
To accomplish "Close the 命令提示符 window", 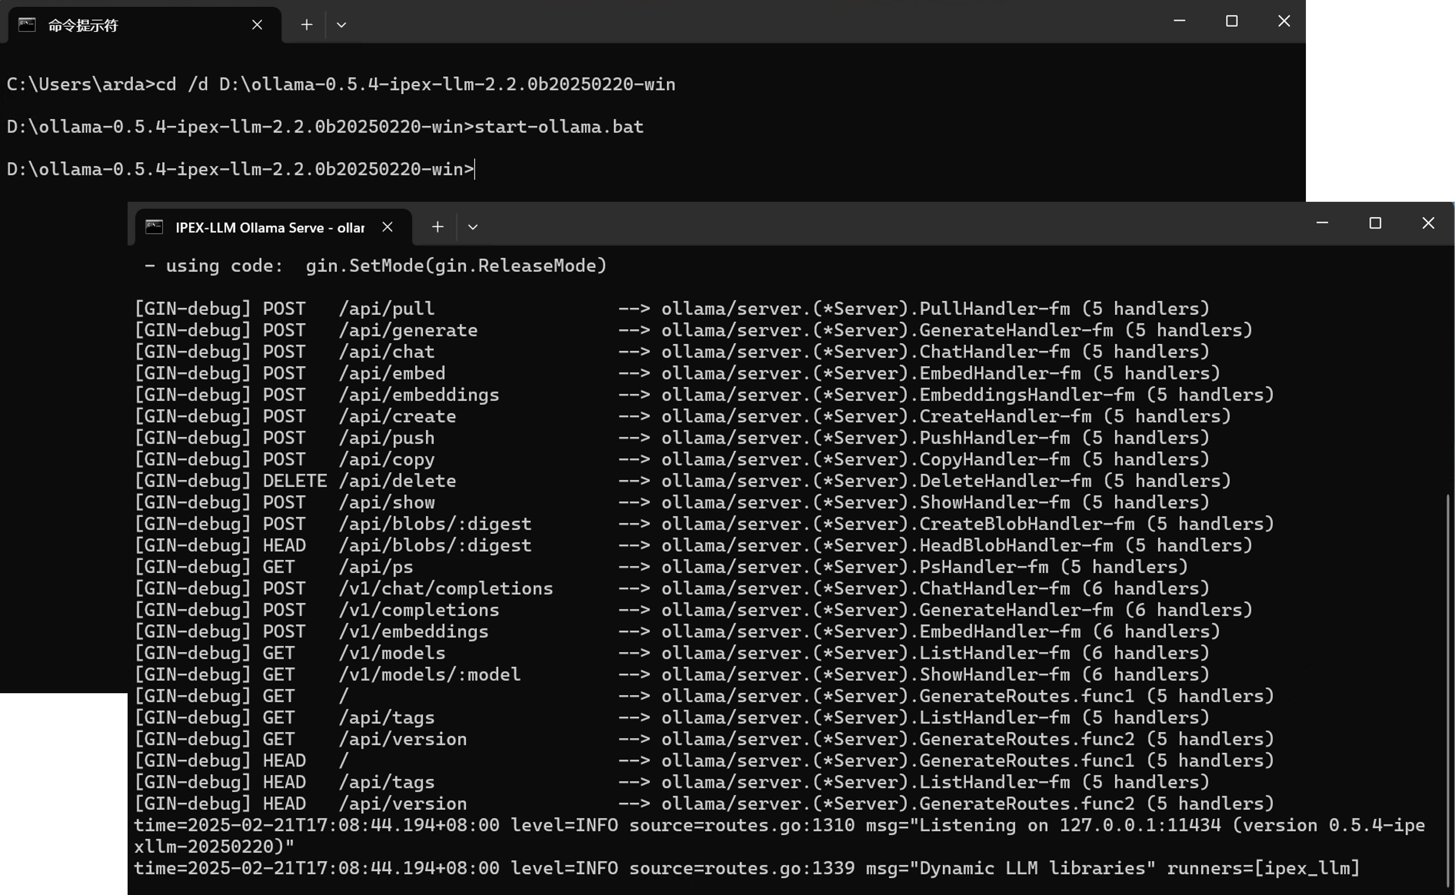I will (1284, 21).
